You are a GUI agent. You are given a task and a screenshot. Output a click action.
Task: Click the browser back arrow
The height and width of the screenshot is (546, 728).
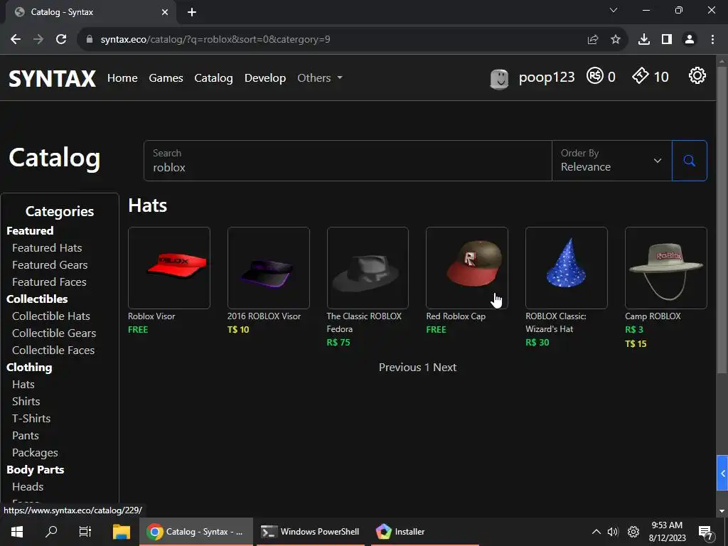coord(16,40)
